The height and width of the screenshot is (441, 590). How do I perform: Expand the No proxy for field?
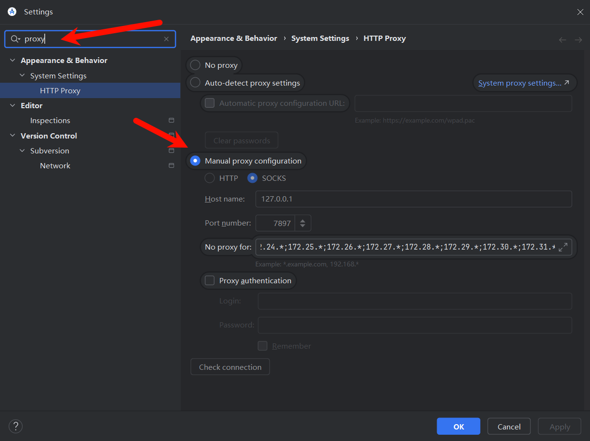pos(563,247)
